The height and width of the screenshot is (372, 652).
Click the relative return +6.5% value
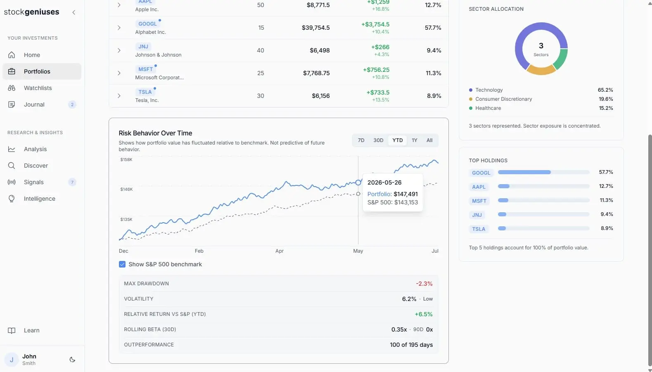click(x=424, y=314)
